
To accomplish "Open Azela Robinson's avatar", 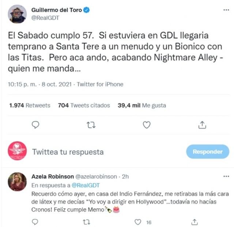I will pos(17,181).
